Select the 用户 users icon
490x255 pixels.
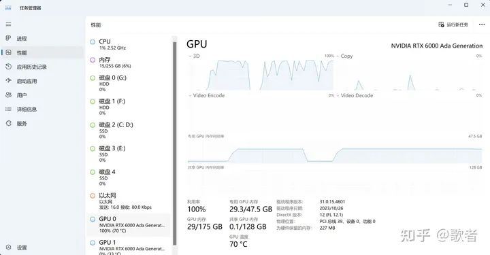click(8, 95)
